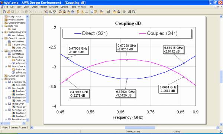Open the Graph menu
Viewport: 223px width, 134px height.
pyautogui.click(x=35, y=7)
